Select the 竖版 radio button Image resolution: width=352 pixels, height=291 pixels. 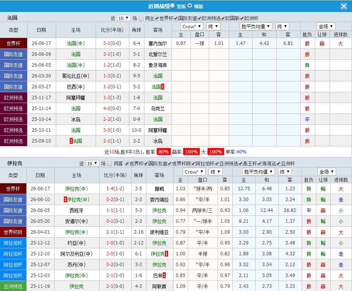[x=172, y=5]
